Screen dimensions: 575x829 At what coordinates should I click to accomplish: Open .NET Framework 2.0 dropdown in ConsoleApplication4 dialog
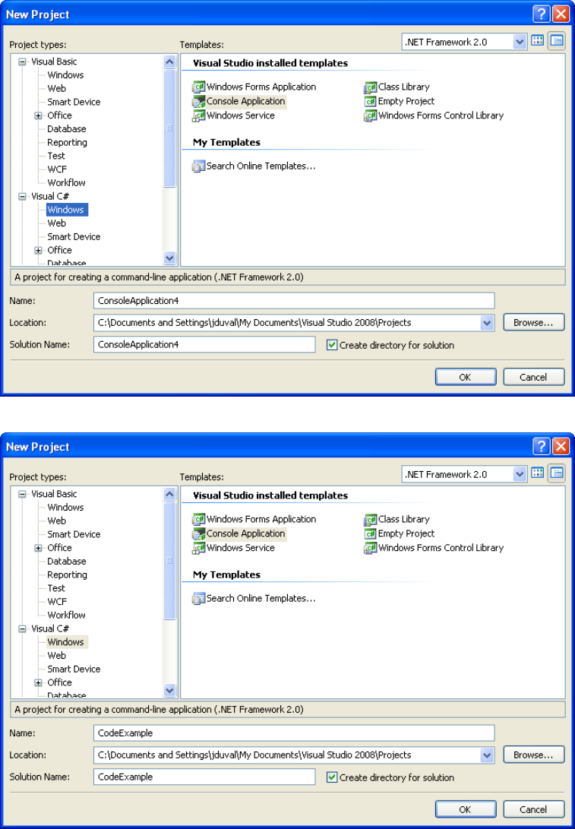click(520, 42)
